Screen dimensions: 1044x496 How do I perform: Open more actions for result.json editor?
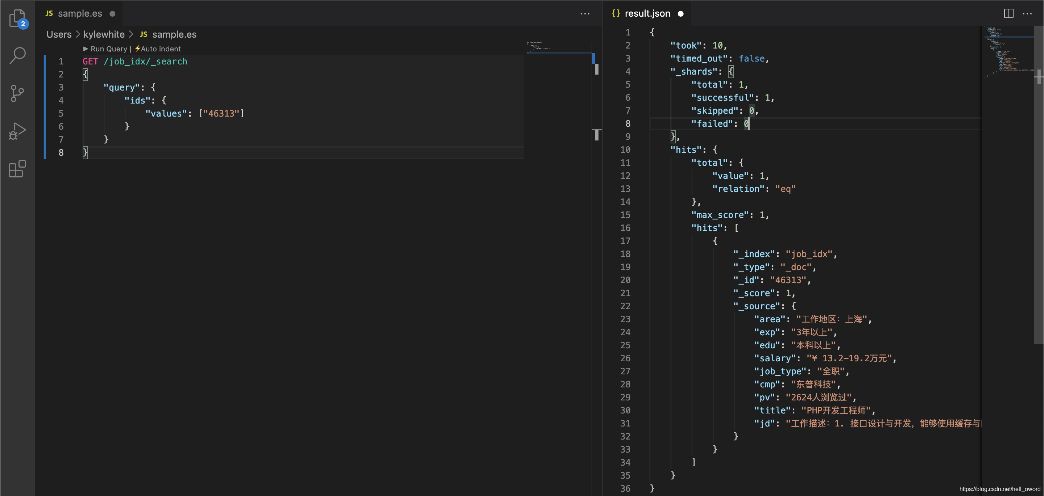tap(1027, 13)
